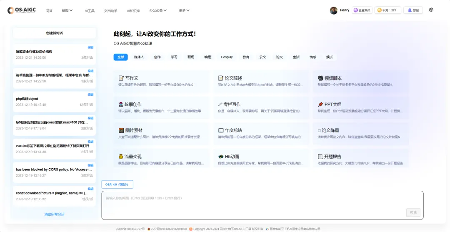
Task: Click the 专栏写作 pen icon
Action: [x=221, y=104]
